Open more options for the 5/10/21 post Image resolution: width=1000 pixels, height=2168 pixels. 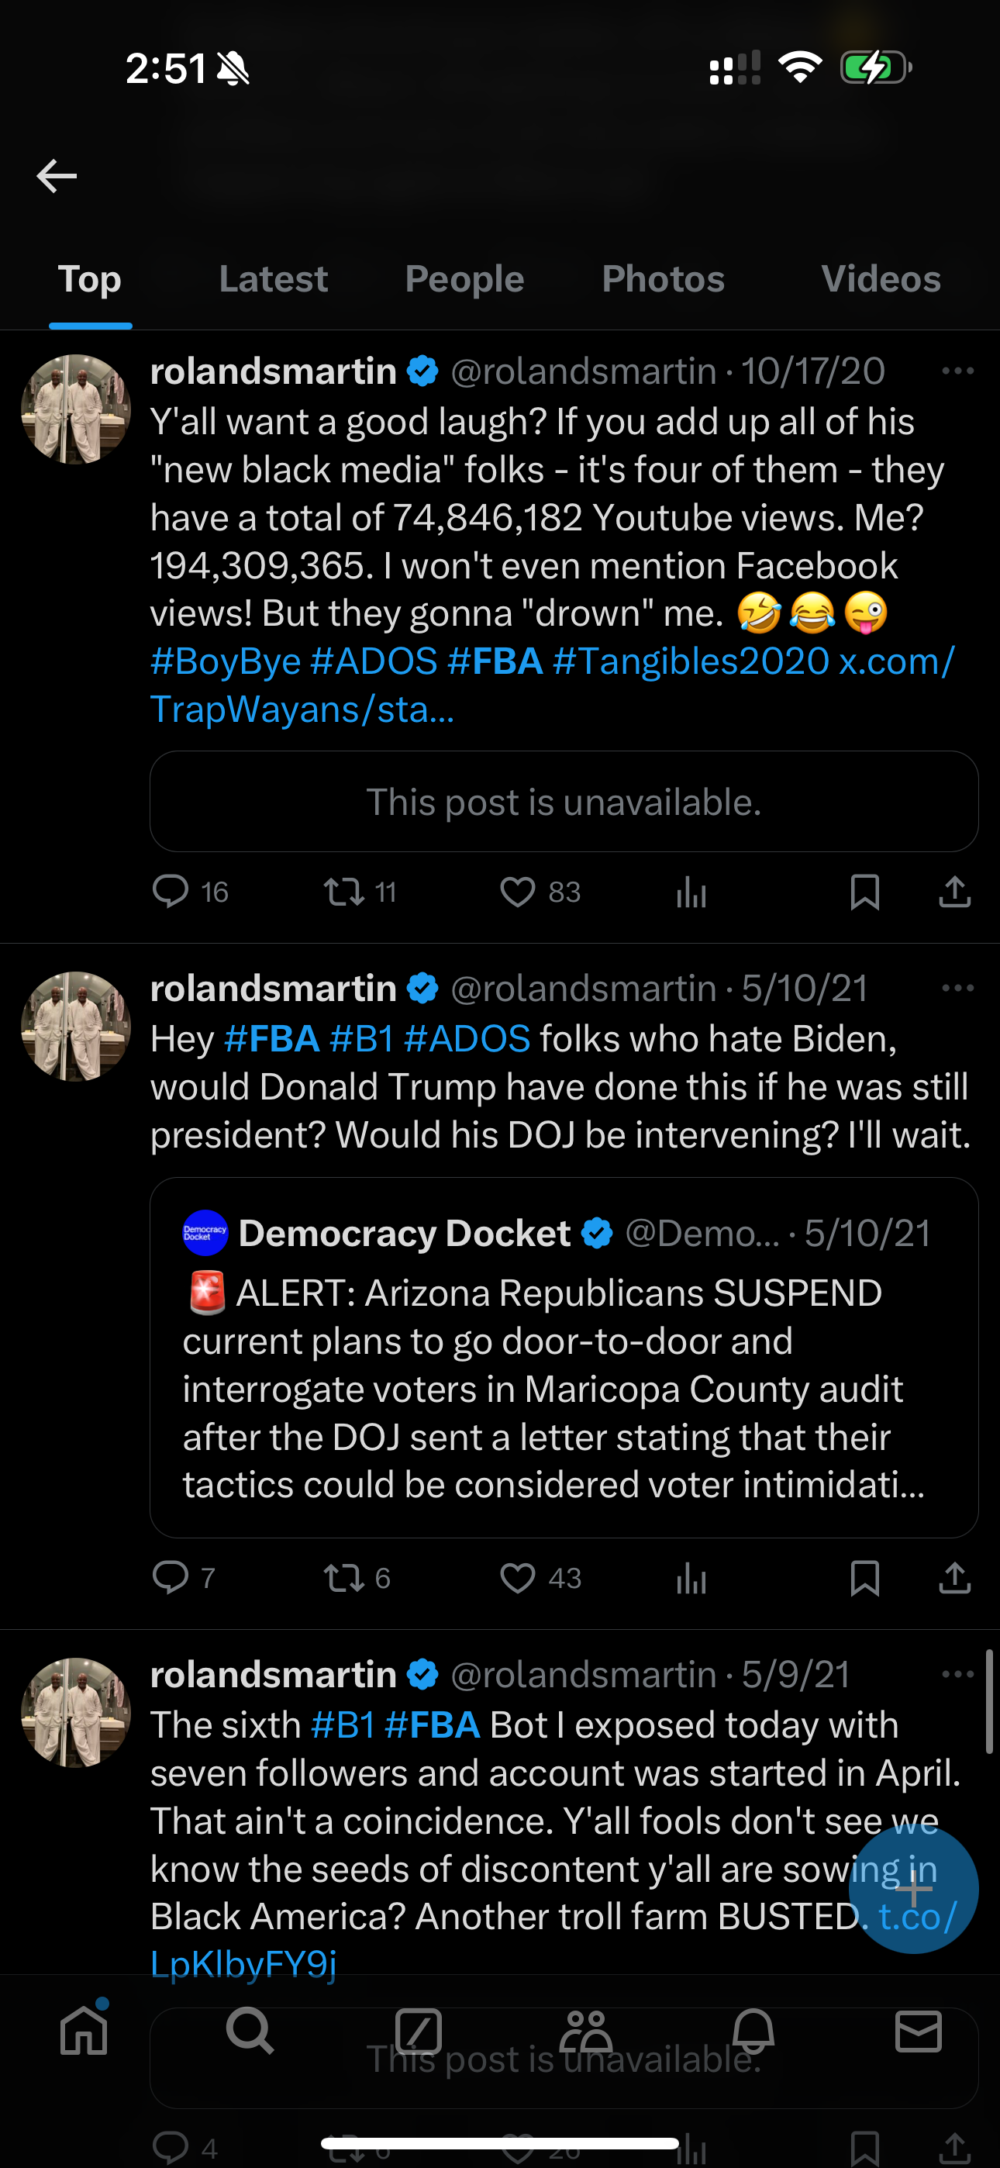[958, 987]
